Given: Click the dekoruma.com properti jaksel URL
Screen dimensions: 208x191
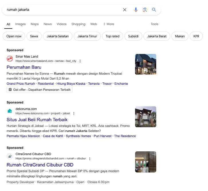Looking at the screenshot, I should coord(43,113).
